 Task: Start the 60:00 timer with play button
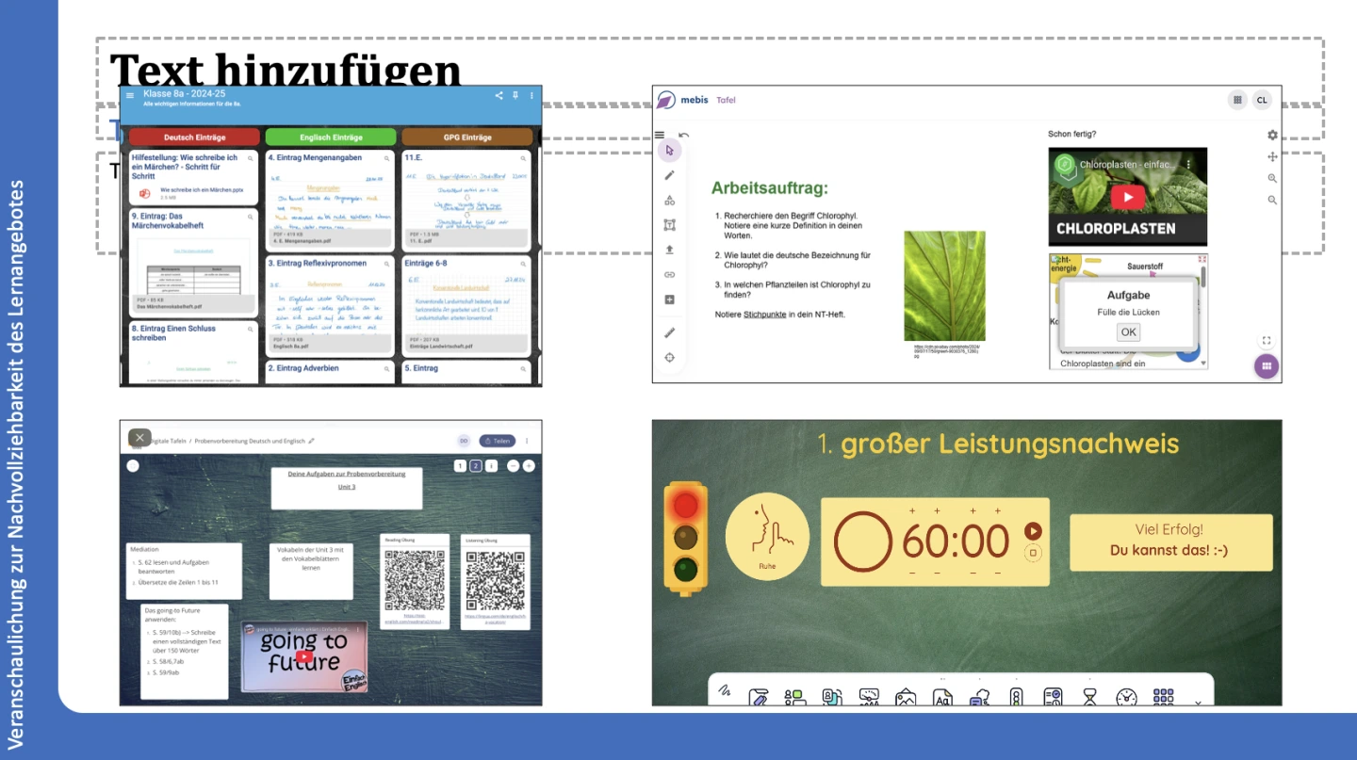click(1033, 531)
